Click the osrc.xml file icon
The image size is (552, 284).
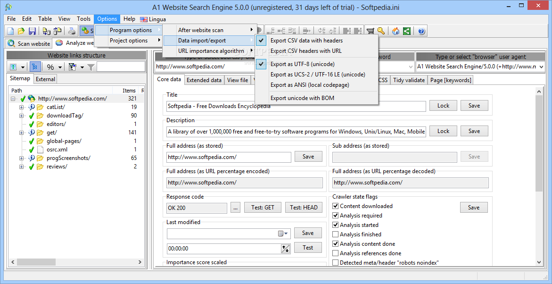[41, 150]
